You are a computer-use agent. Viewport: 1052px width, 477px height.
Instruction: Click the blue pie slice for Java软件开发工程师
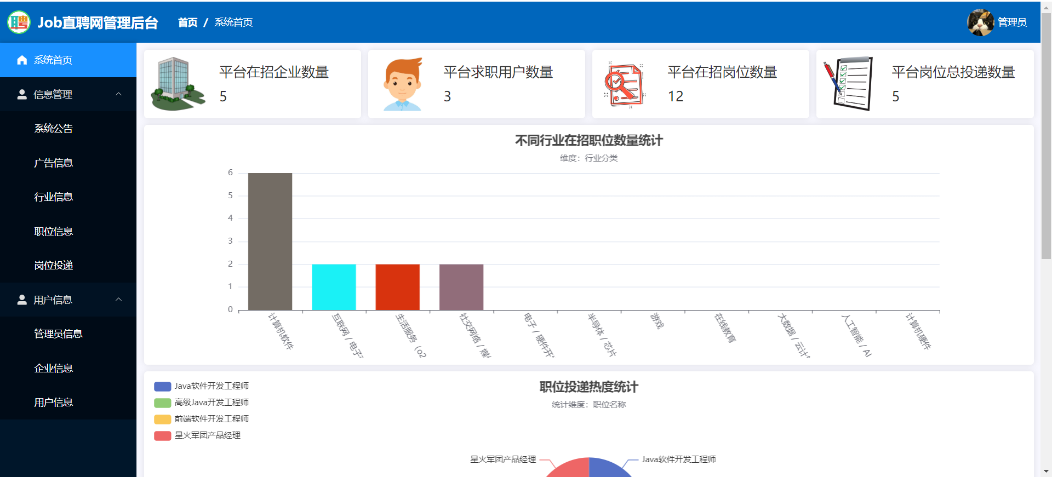[607, 469]
